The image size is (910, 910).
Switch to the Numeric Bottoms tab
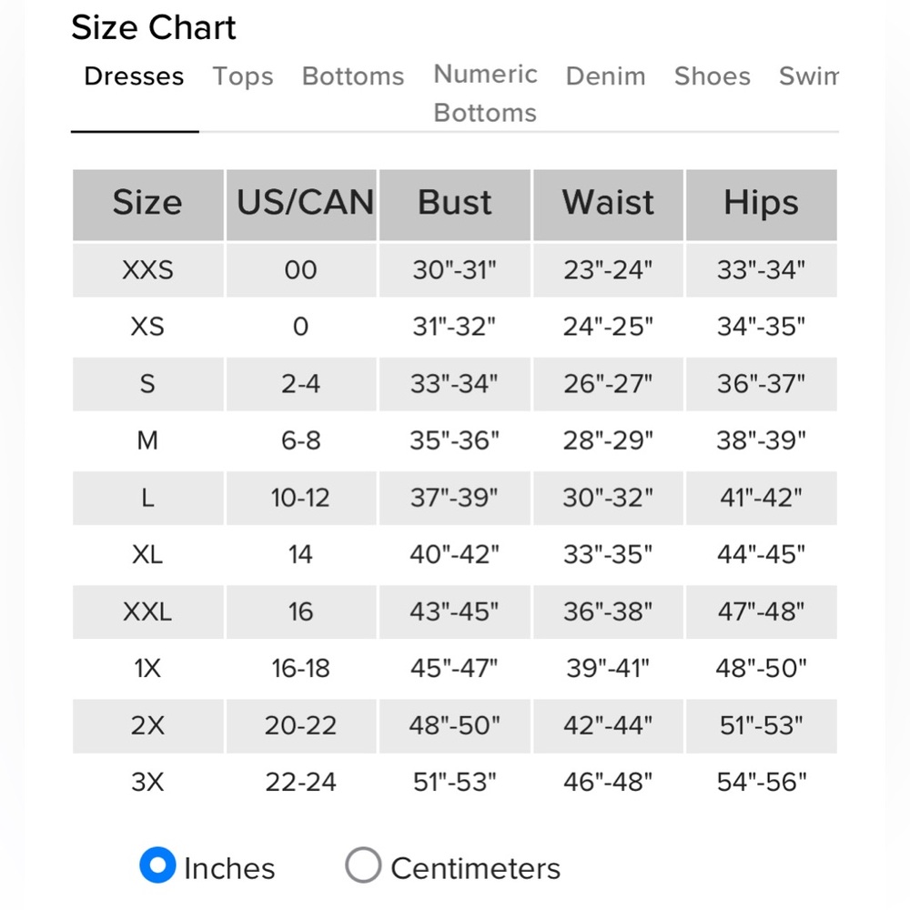[x=485, y=93]
